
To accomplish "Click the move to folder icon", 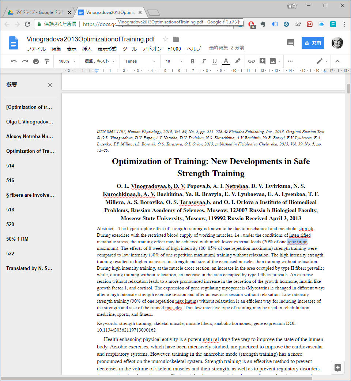I will tap(176, 39).
